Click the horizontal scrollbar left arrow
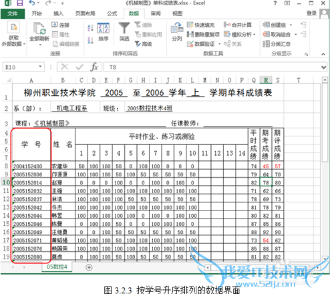Screen dimensions: 334x294 pos(207,267)
